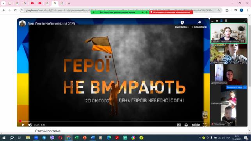Stop screen sharing red button
This screenshot has width=251, height=141.
171,12
